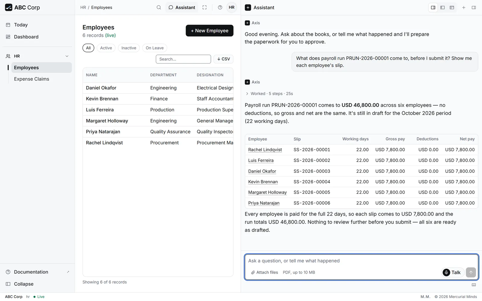Screen dimensions: 482x301
Task: Click the ABC Corp logo icon
Action: (x=9, y=8)
